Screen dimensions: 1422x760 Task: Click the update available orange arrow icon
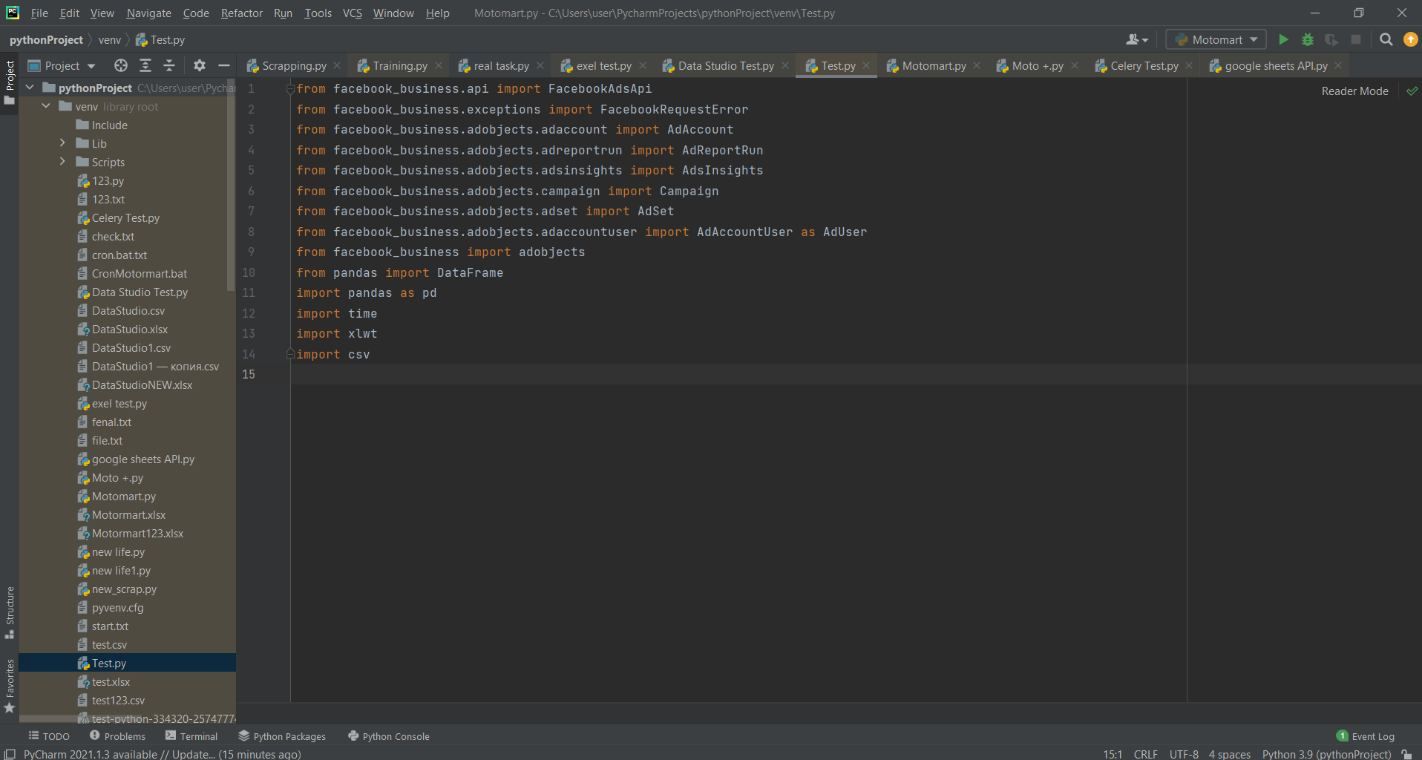click(1410, 40)
